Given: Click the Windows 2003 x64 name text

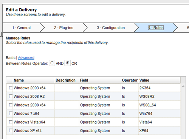Looking at the screenshot, I should tap(29, 88).
